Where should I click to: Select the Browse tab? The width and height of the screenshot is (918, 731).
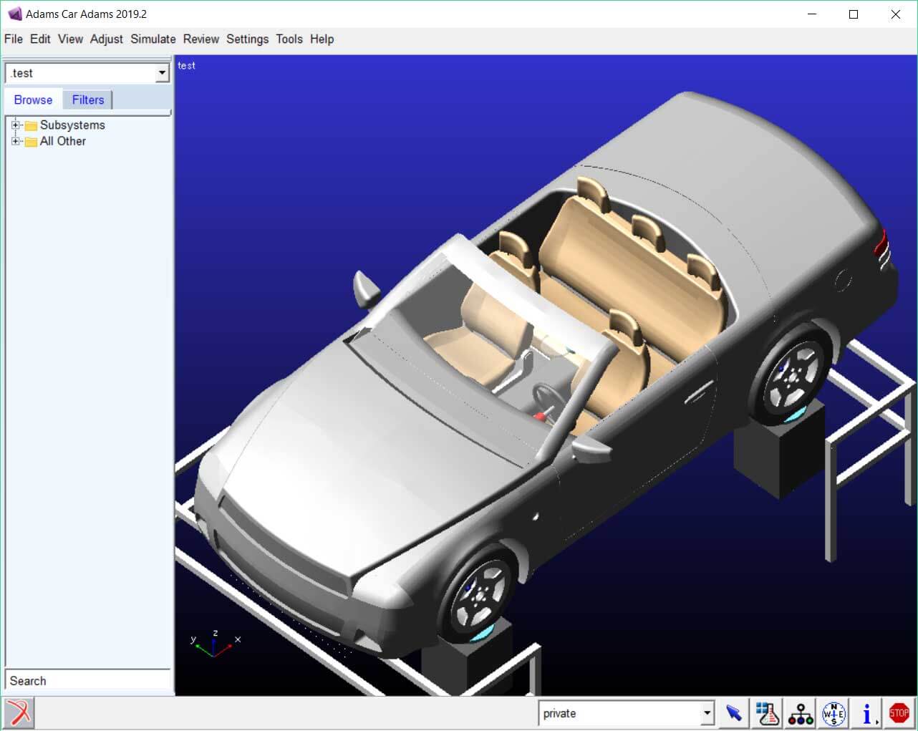tap(33, 100)
